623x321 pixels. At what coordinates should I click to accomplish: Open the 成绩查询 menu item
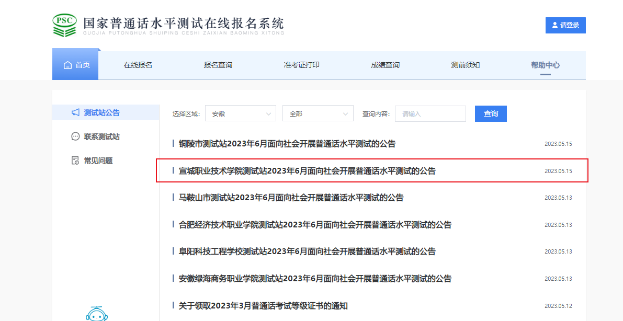[x=385, y=65]
